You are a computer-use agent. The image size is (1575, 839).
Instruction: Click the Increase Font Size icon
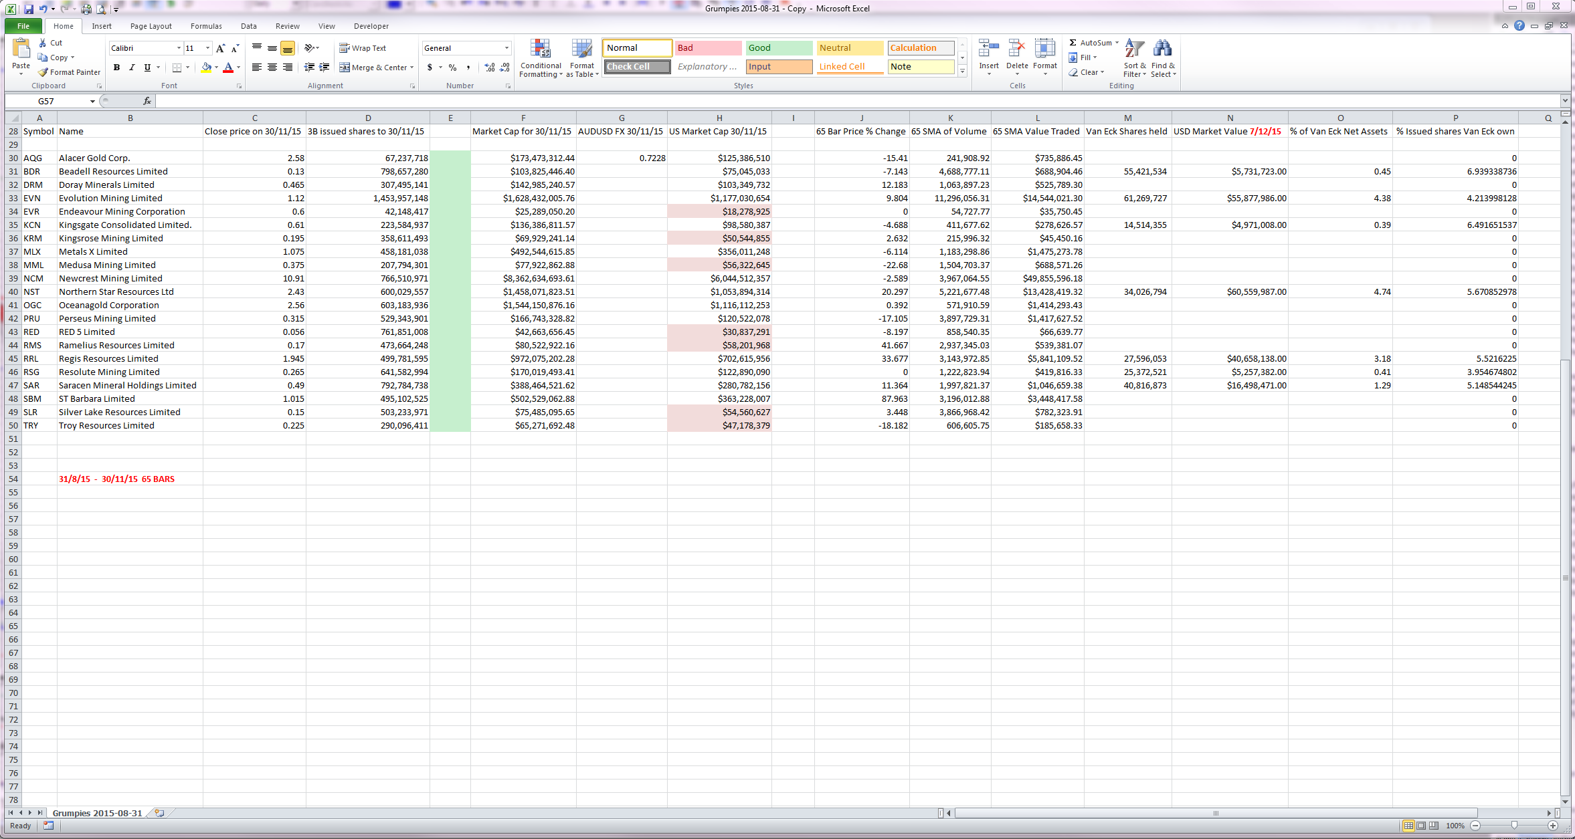(220, 48)
